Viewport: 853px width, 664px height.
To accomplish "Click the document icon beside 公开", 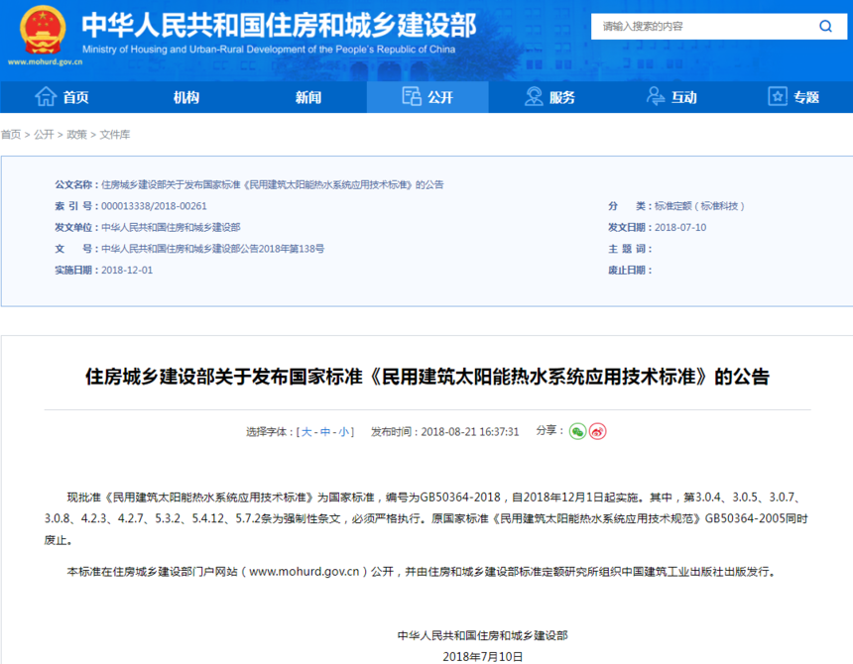I will (x=412, y=96).
